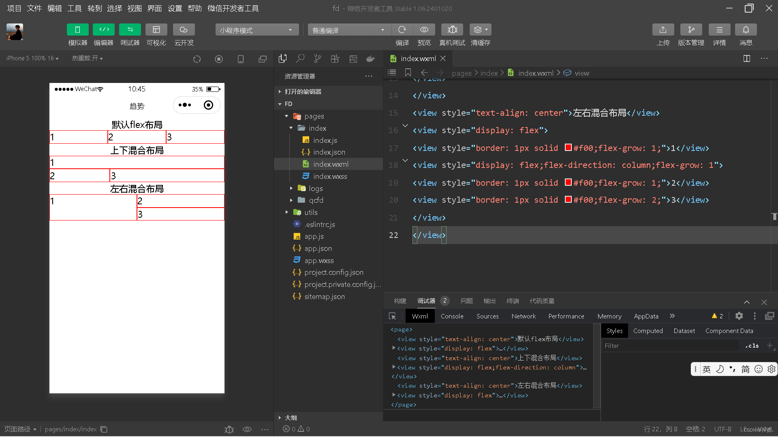
Task: Open the messages bell icon
Action: [746, 30]
